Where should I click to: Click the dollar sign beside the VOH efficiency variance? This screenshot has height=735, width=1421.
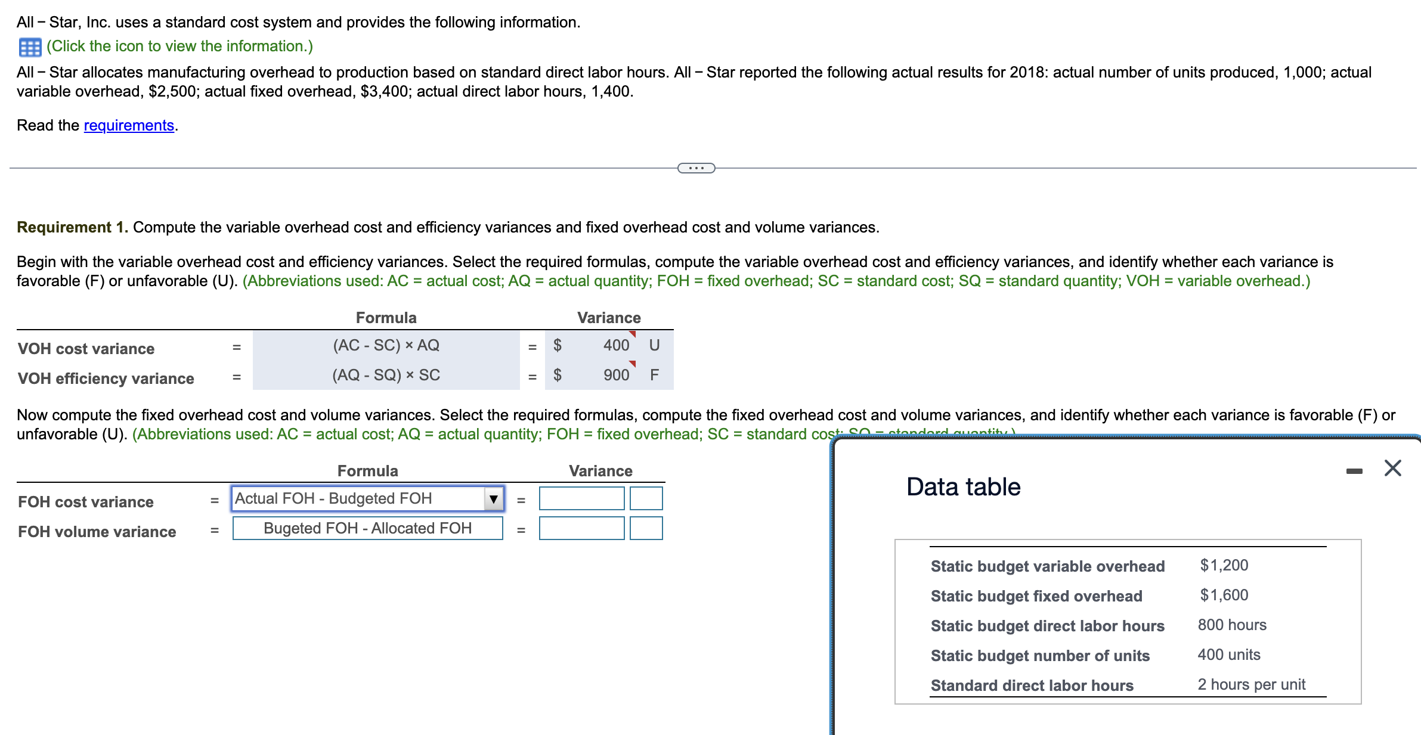pyautogui.click(x=559, y=374)
